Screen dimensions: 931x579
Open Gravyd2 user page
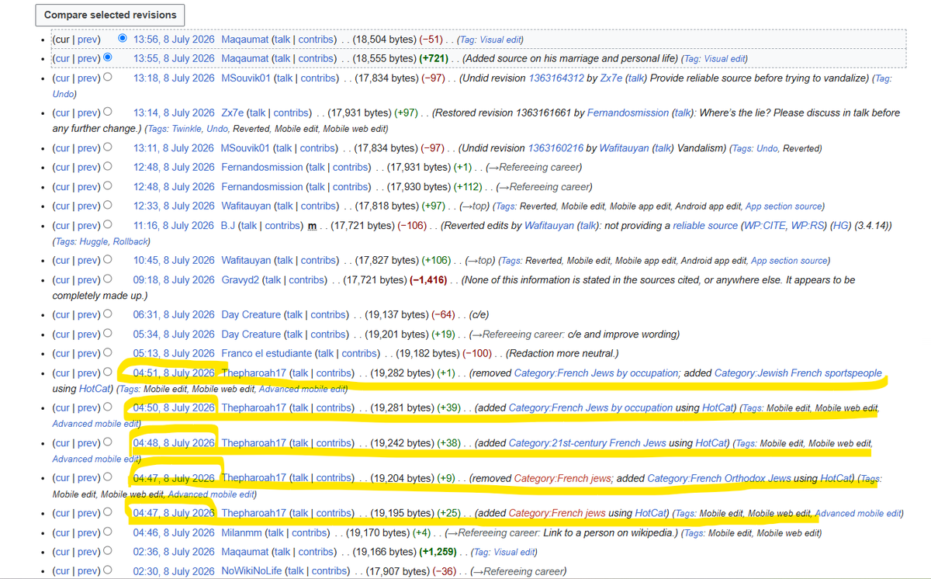[x=240, y=279]
